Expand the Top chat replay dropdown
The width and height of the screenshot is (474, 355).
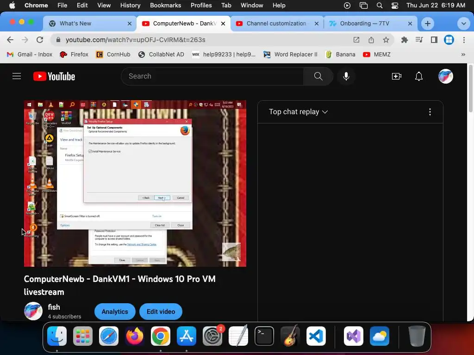click(299, 112)
